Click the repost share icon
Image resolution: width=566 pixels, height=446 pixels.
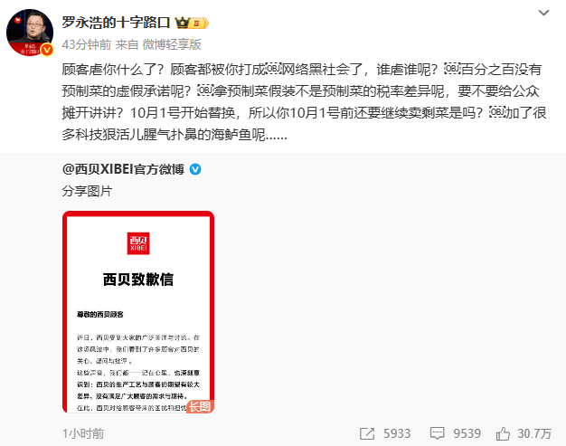click(367, 433)
